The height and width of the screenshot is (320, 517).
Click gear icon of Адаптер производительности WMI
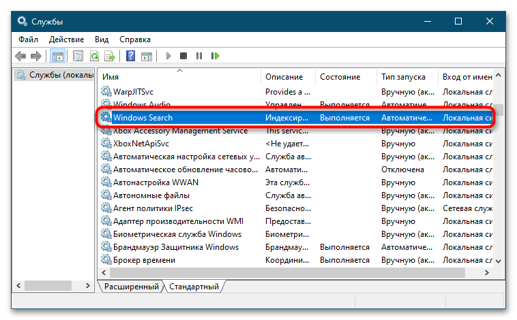coord(106,221)
